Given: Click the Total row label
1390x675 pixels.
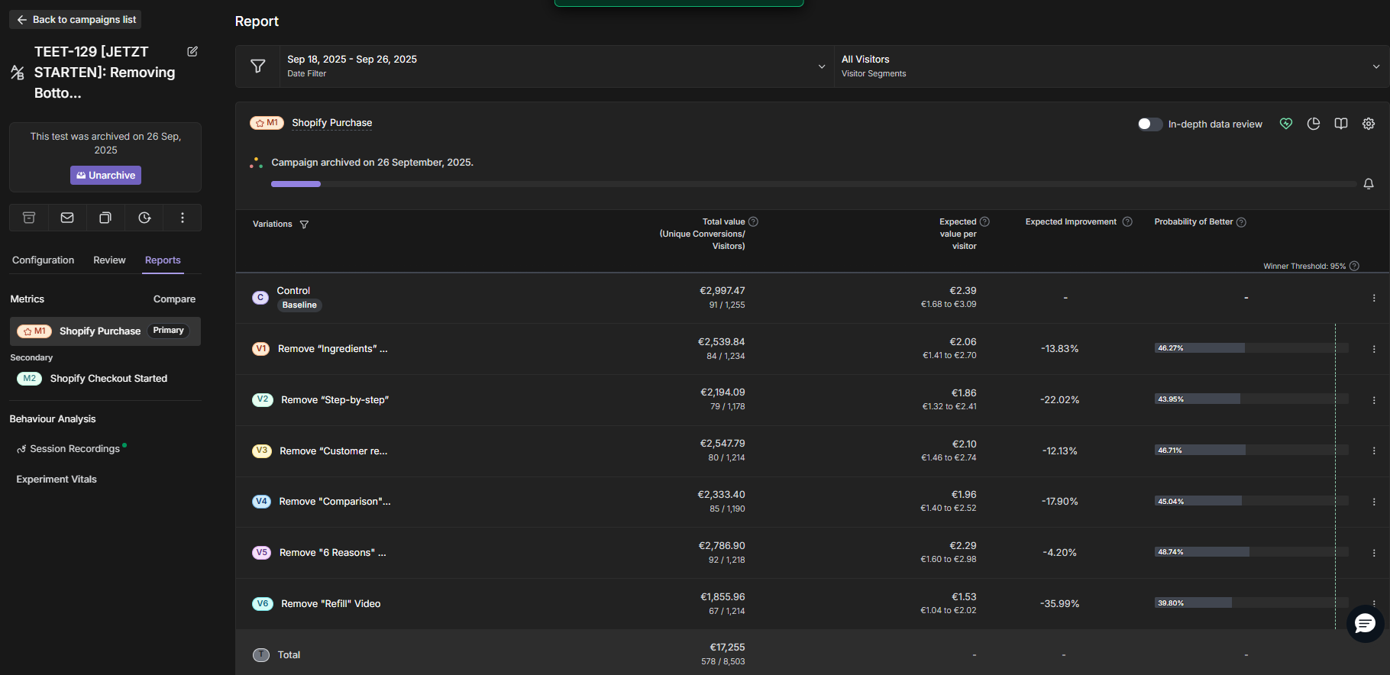Looking at the screenshot, I should click(x=289, y=655).
